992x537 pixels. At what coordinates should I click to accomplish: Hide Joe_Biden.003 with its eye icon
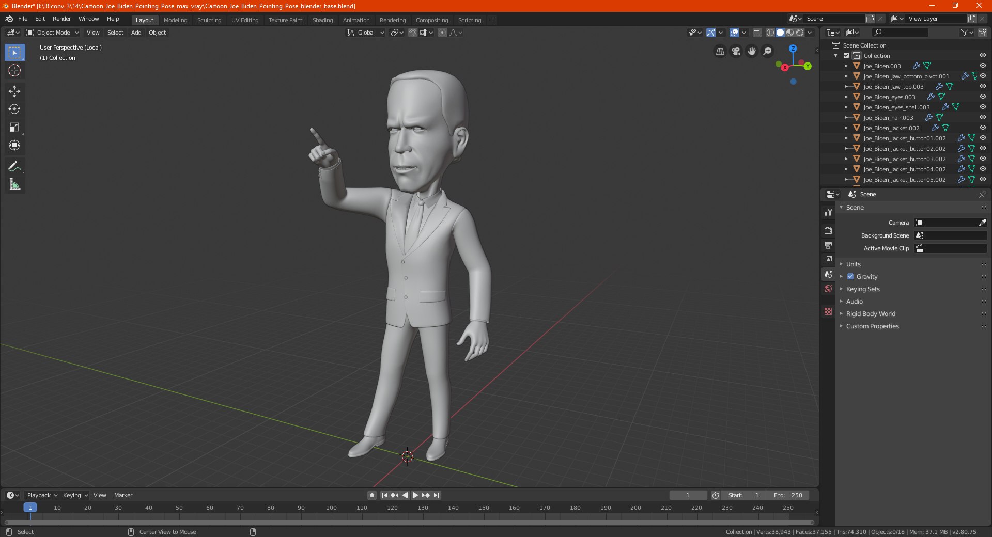983,66
